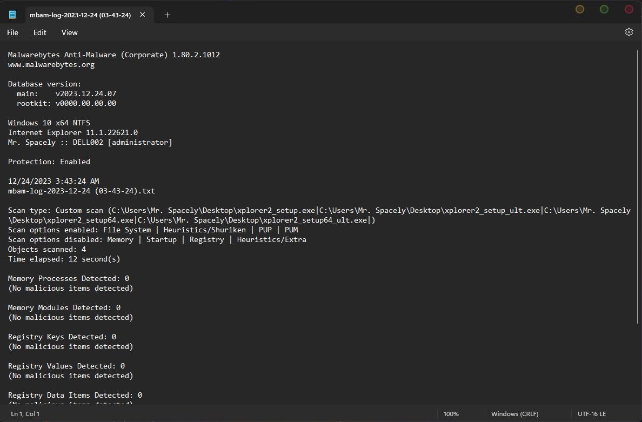The image size is (642, 422).
Task: Open the Edit menu
Action: 39,32
